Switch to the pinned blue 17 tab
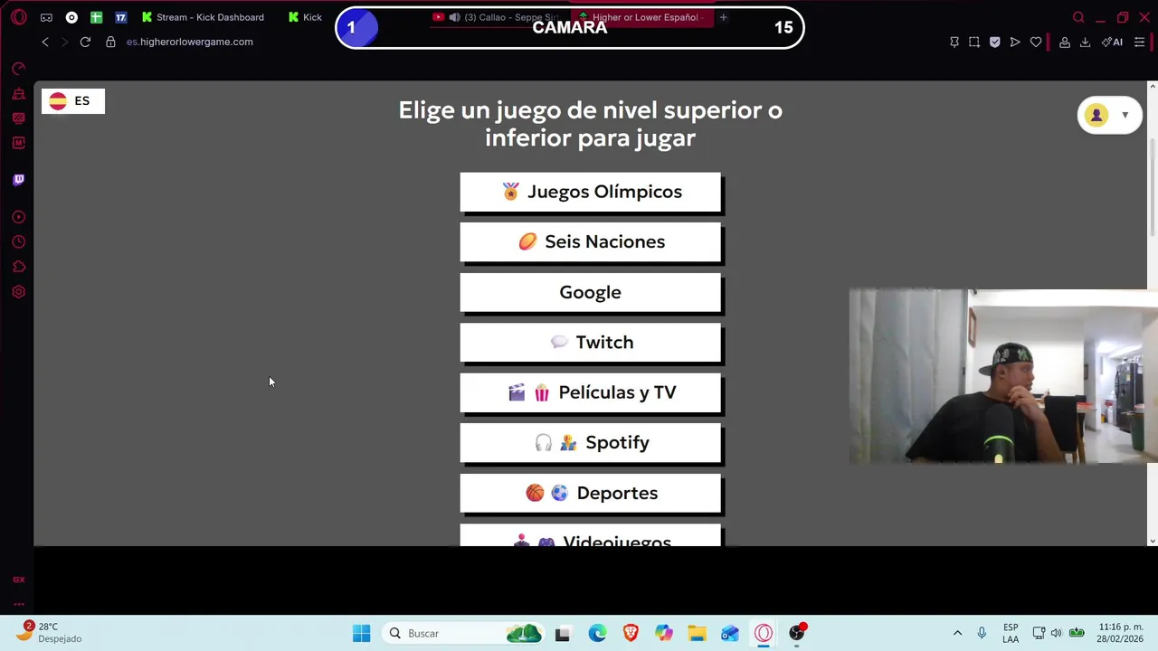This screenshot has height=651, width=1158. click(120, 17)
